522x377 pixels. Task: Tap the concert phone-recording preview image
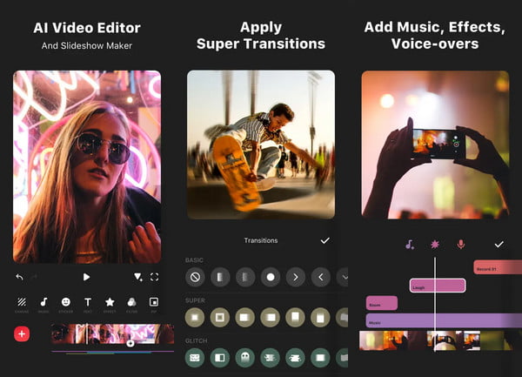(436, 145)
